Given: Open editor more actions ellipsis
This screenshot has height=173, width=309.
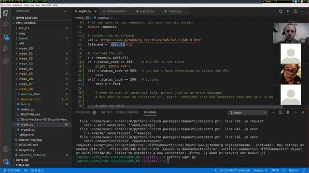Looking at the screenshot, I should 303,11.
